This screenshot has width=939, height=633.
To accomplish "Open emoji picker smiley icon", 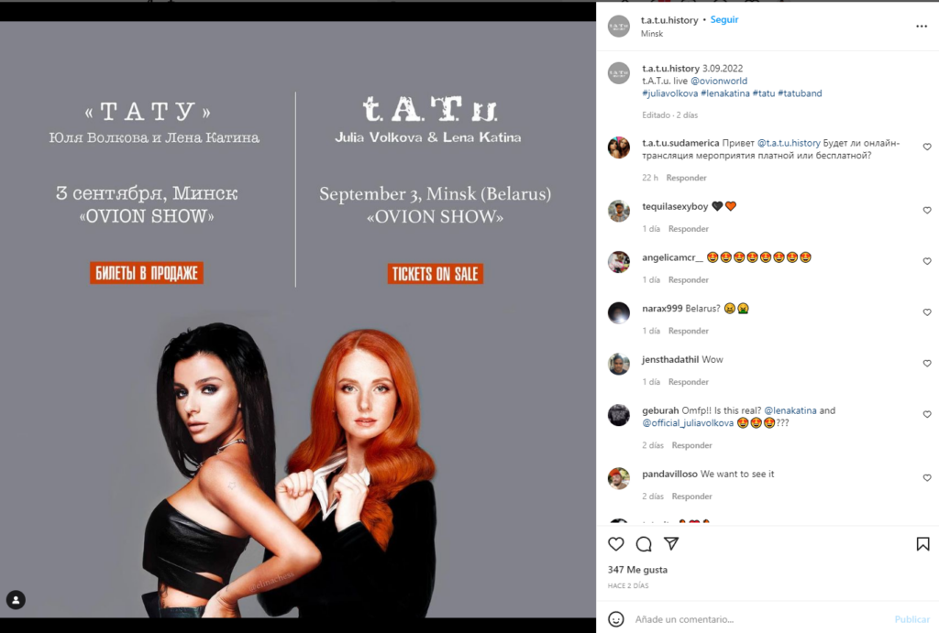I will (615, 619).
